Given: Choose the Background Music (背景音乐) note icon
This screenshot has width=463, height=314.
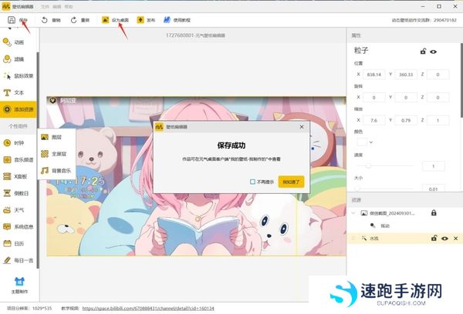Looking at the screenshot, I should pos(45,170).
